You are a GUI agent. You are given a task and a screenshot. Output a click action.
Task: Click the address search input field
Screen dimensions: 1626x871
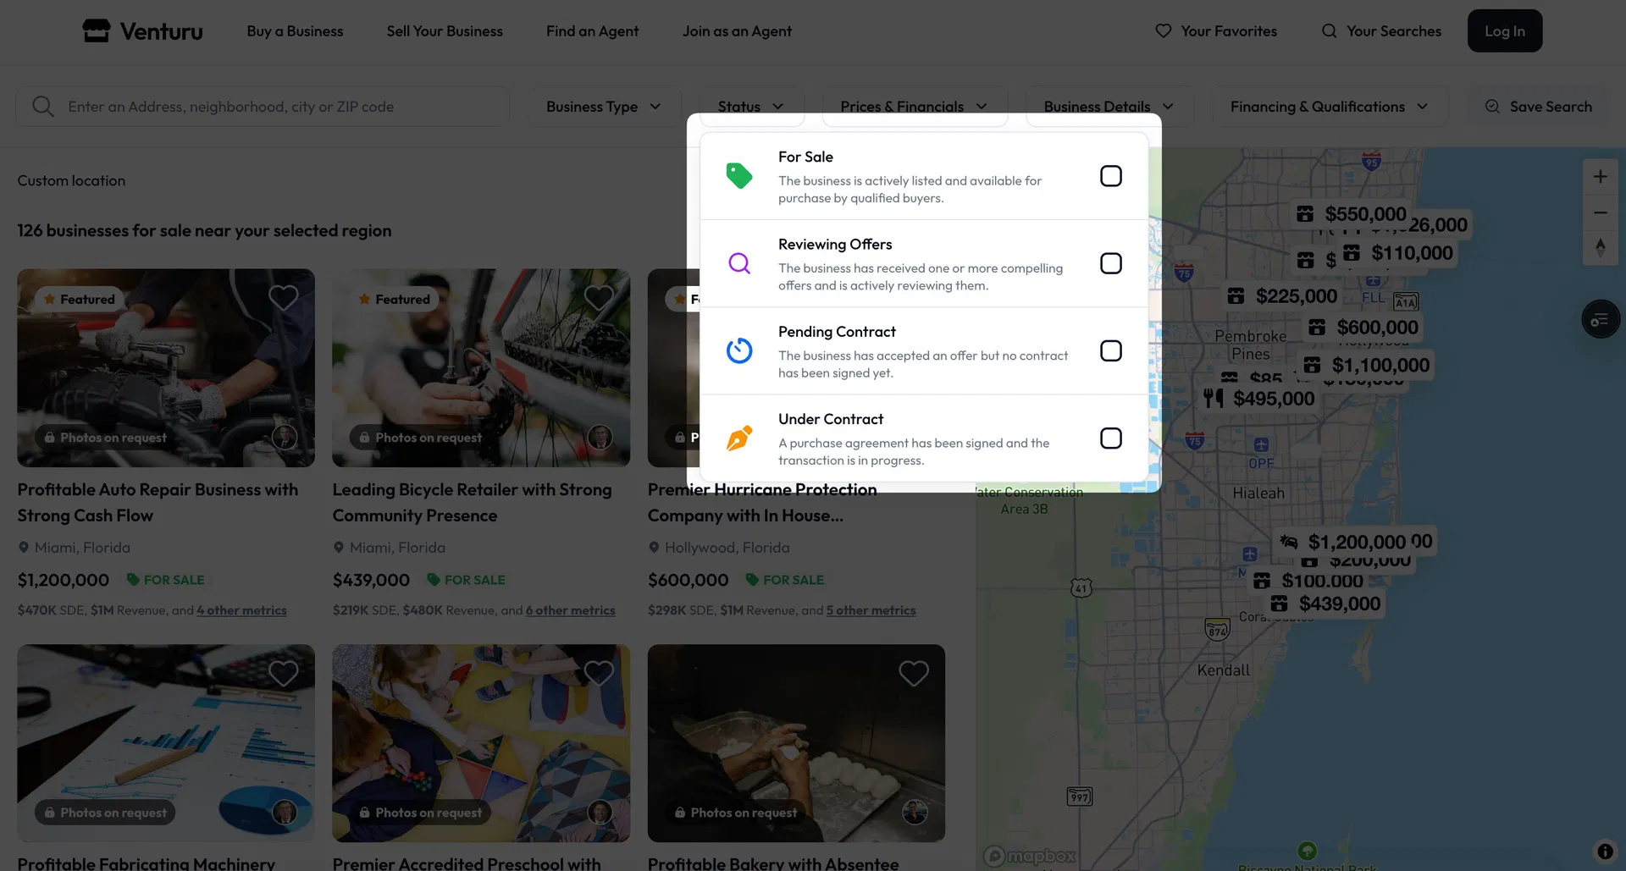pos(263,106)
